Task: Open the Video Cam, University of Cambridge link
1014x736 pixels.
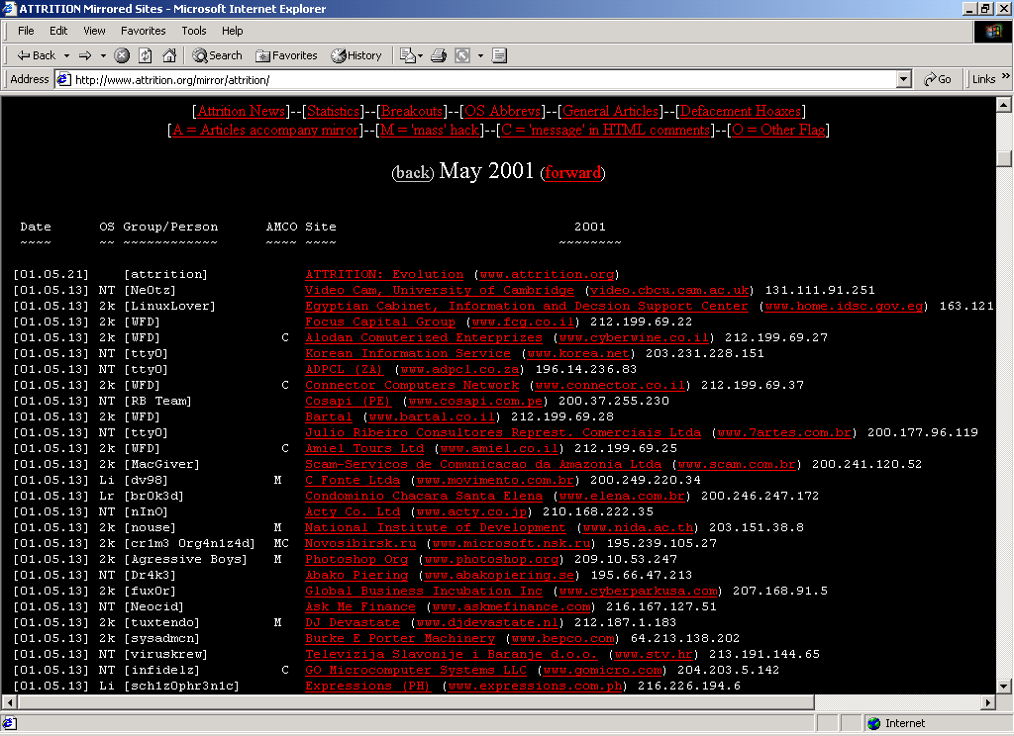Action: (439, 290)
